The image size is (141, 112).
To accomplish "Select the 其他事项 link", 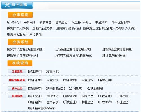I will click(35, 34).
